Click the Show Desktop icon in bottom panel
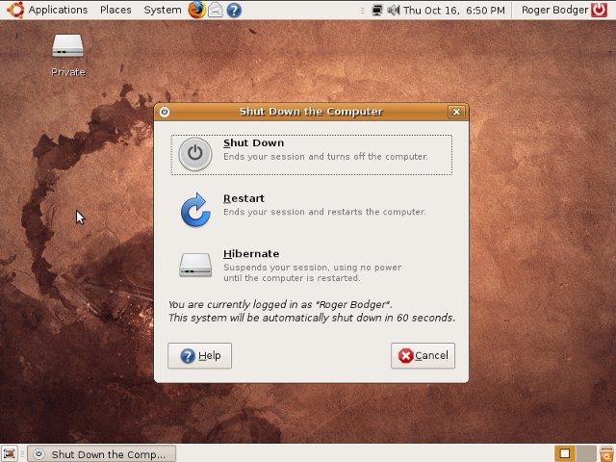This screenshot has height=462, width=616. [x=10, y=453]
